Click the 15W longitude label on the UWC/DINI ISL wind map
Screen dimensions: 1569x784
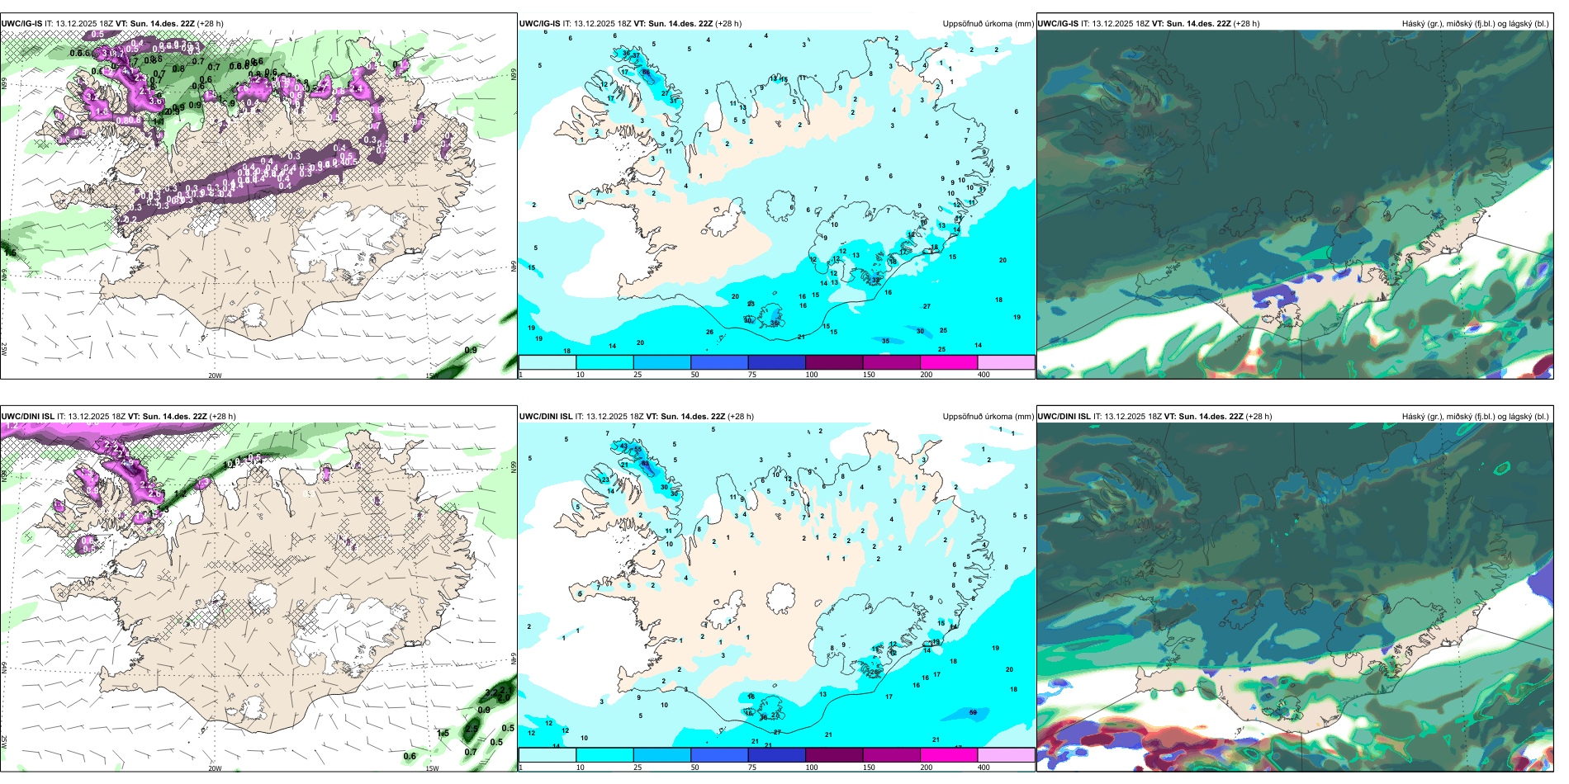[432, 768]
